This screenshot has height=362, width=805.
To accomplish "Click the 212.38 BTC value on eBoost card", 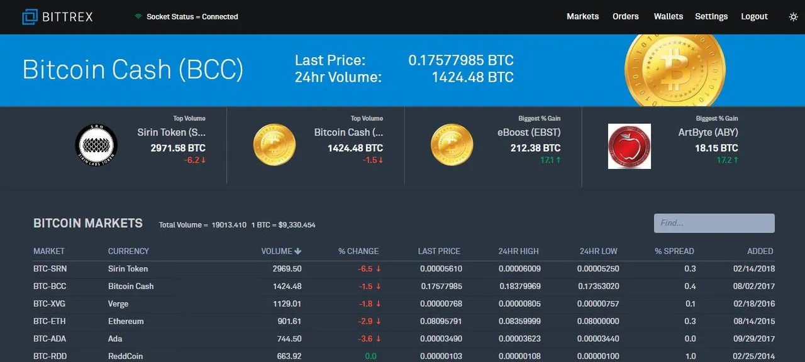I will tap(535, 148).
